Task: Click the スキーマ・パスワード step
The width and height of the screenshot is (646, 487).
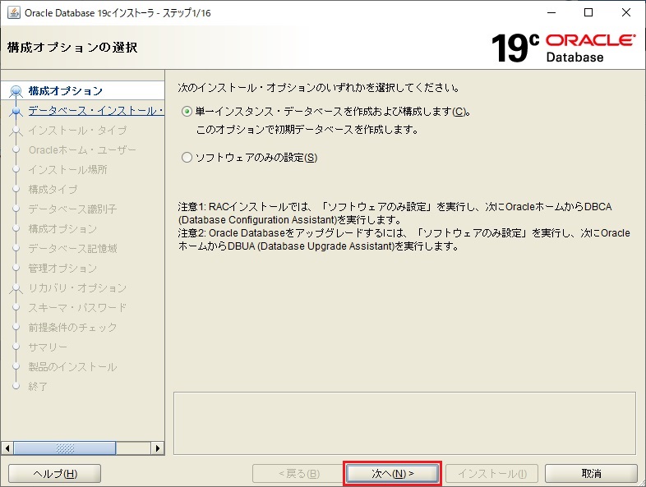Action: pos(77,307)
